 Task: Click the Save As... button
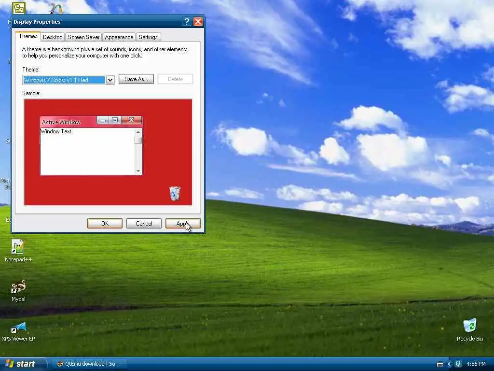click(x=136, y=79)
